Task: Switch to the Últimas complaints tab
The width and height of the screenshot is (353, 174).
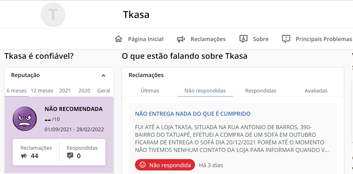Action: (x=150, y=91)
